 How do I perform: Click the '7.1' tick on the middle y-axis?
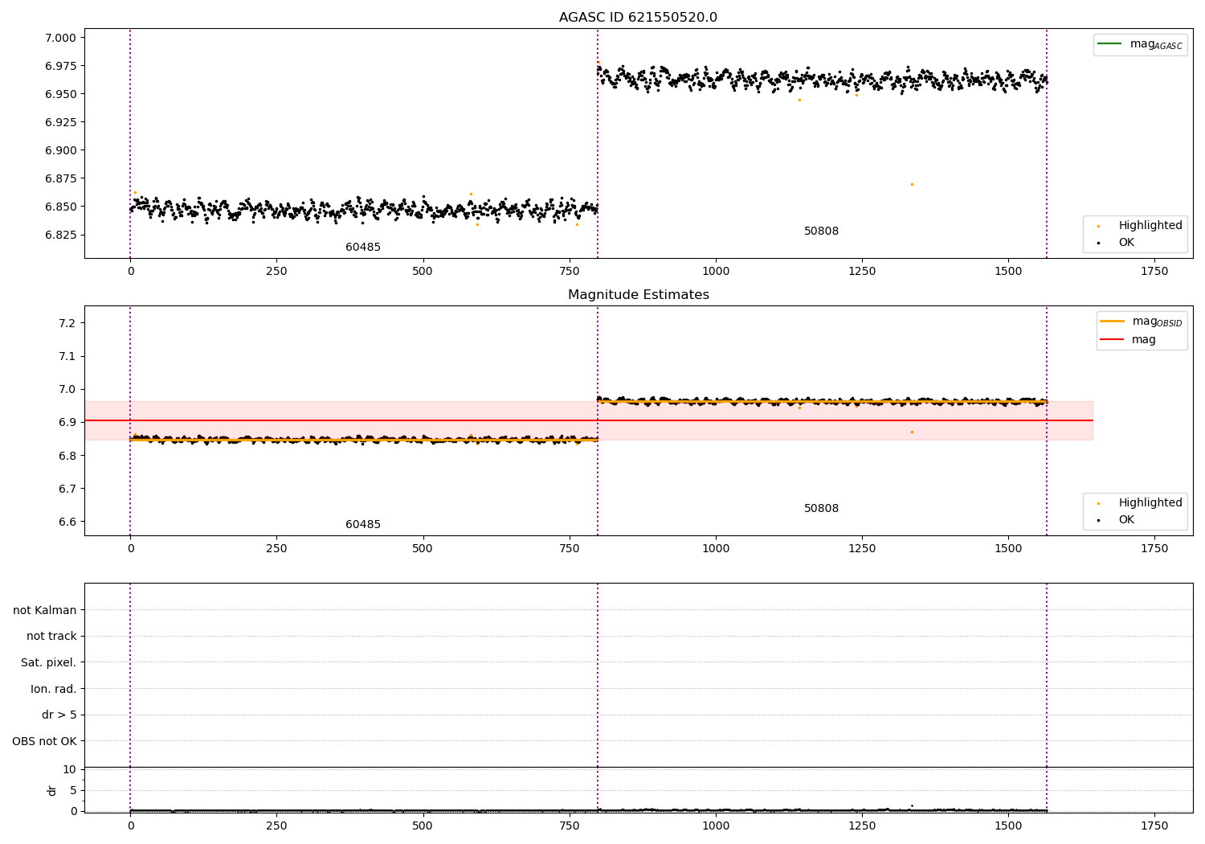67,356
